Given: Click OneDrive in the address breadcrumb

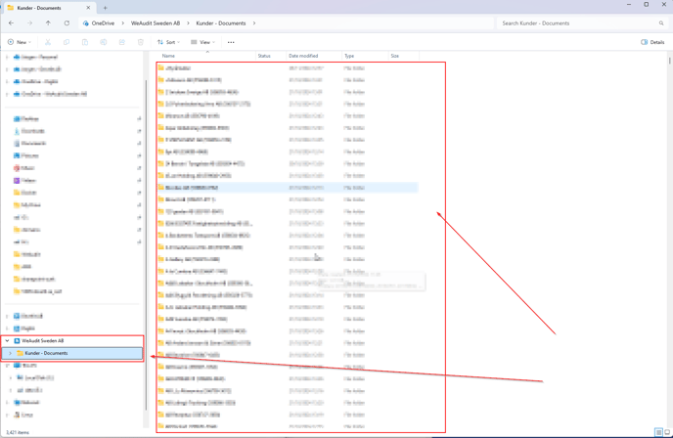Looking at the screenshot, I should [x=103, y=23].
